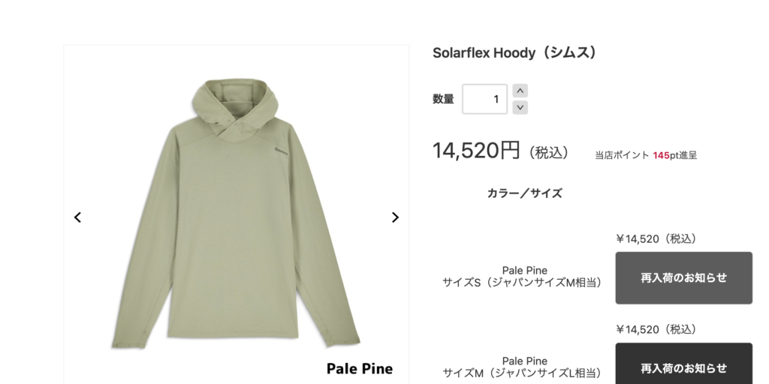Show the previous product image
This screenshot has height=384, width=769.
click(x=77, y=217)
